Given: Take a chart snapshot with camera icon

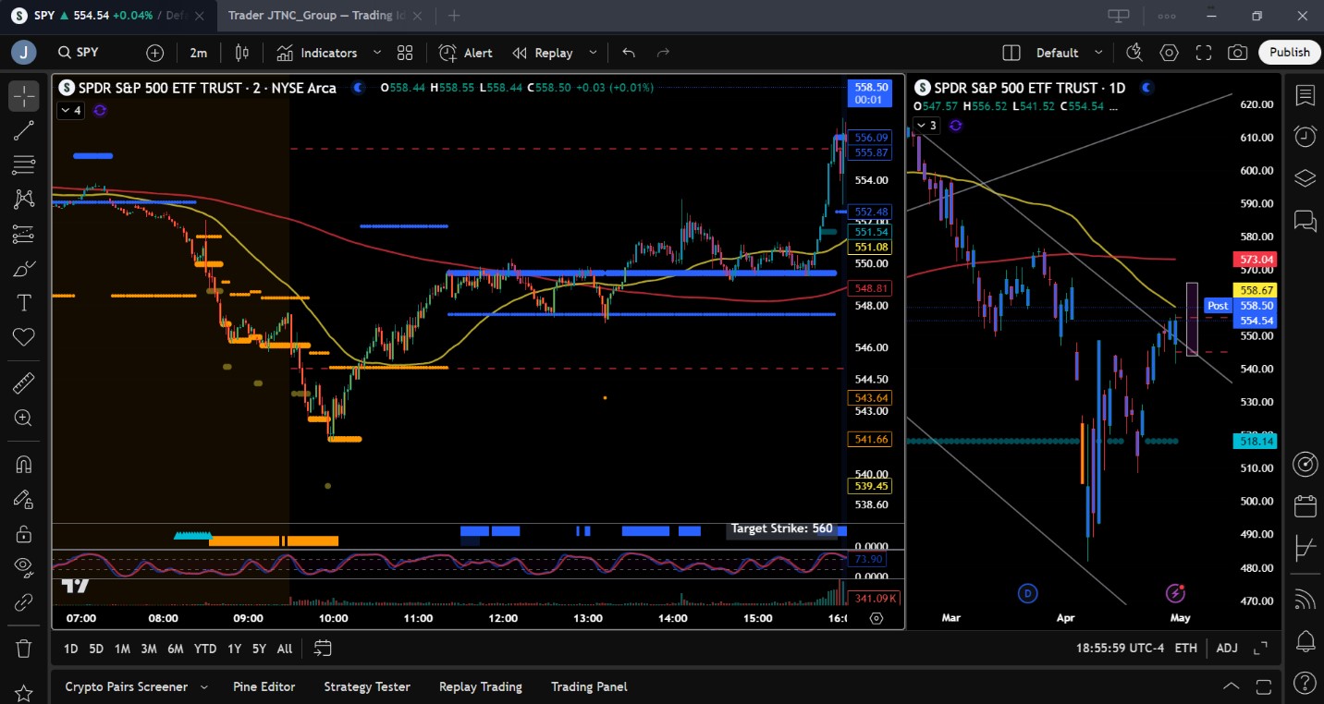Looking at the screenshot, I should 1238,53.
